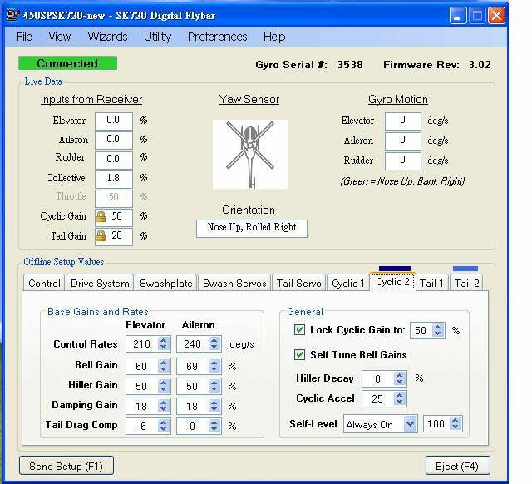The image size is (532, 484).
Task: Click the Tail Gain lock icon
Action: tap(101, 236)
